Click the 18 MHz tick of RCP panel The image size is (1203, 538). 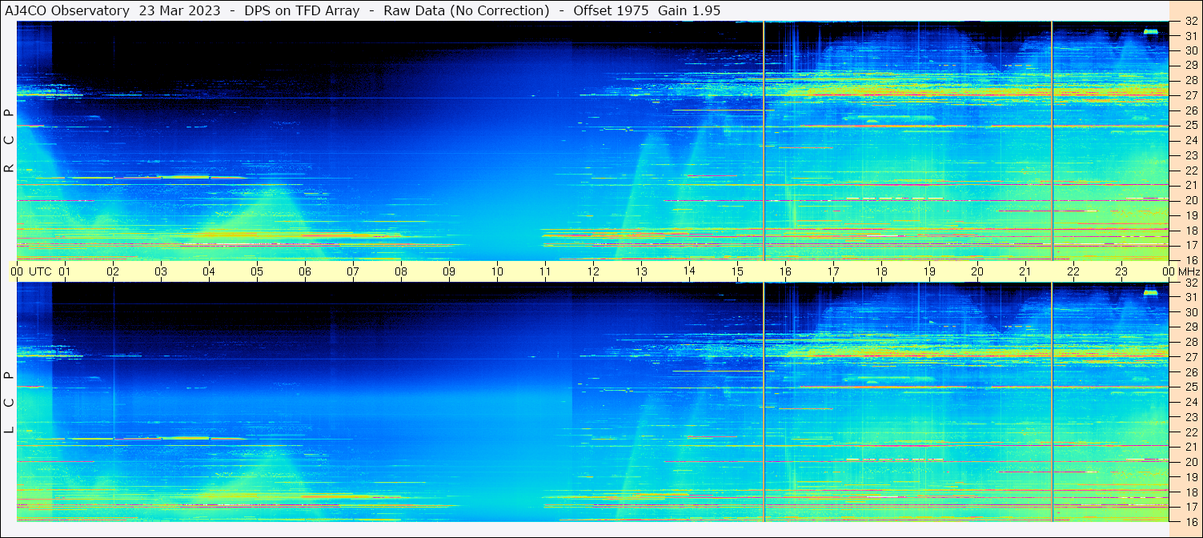click(x=1191, y=231)
